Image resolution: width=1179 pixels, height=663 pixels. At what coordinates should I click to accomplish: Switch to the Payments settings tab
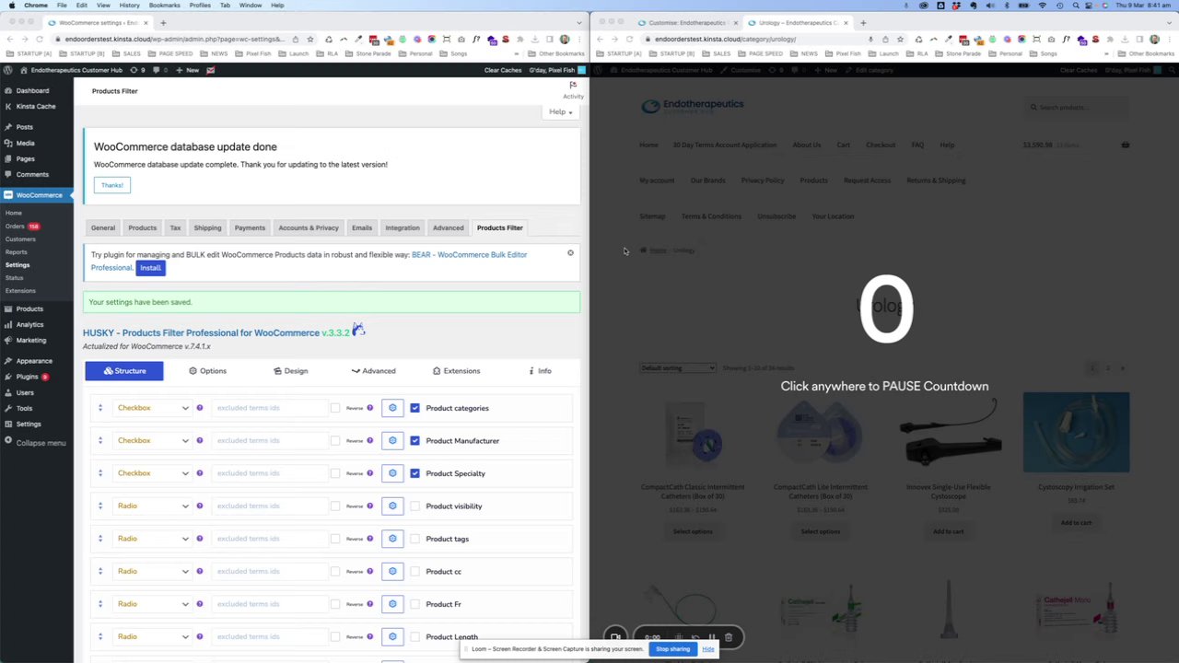pos(250,227)
